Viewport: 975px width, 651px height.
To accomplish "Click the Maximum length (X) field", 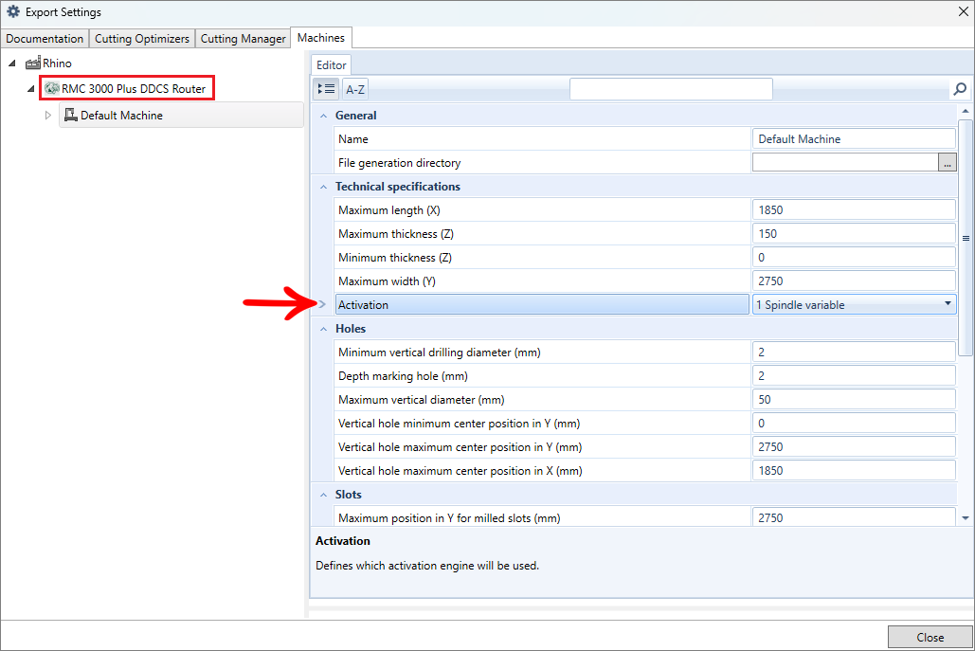I will tap(853, 210).
